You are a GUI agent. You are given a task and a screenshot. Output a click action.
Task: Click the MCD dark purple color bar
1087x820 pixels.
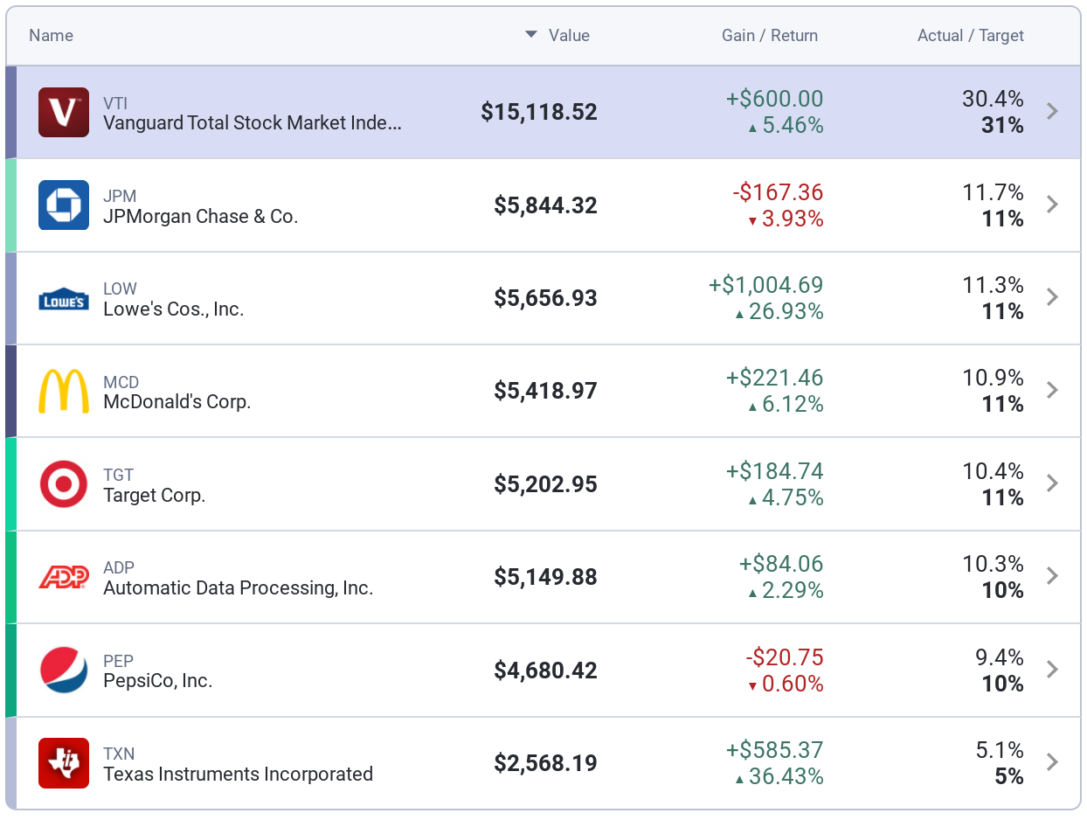point(10,391)
